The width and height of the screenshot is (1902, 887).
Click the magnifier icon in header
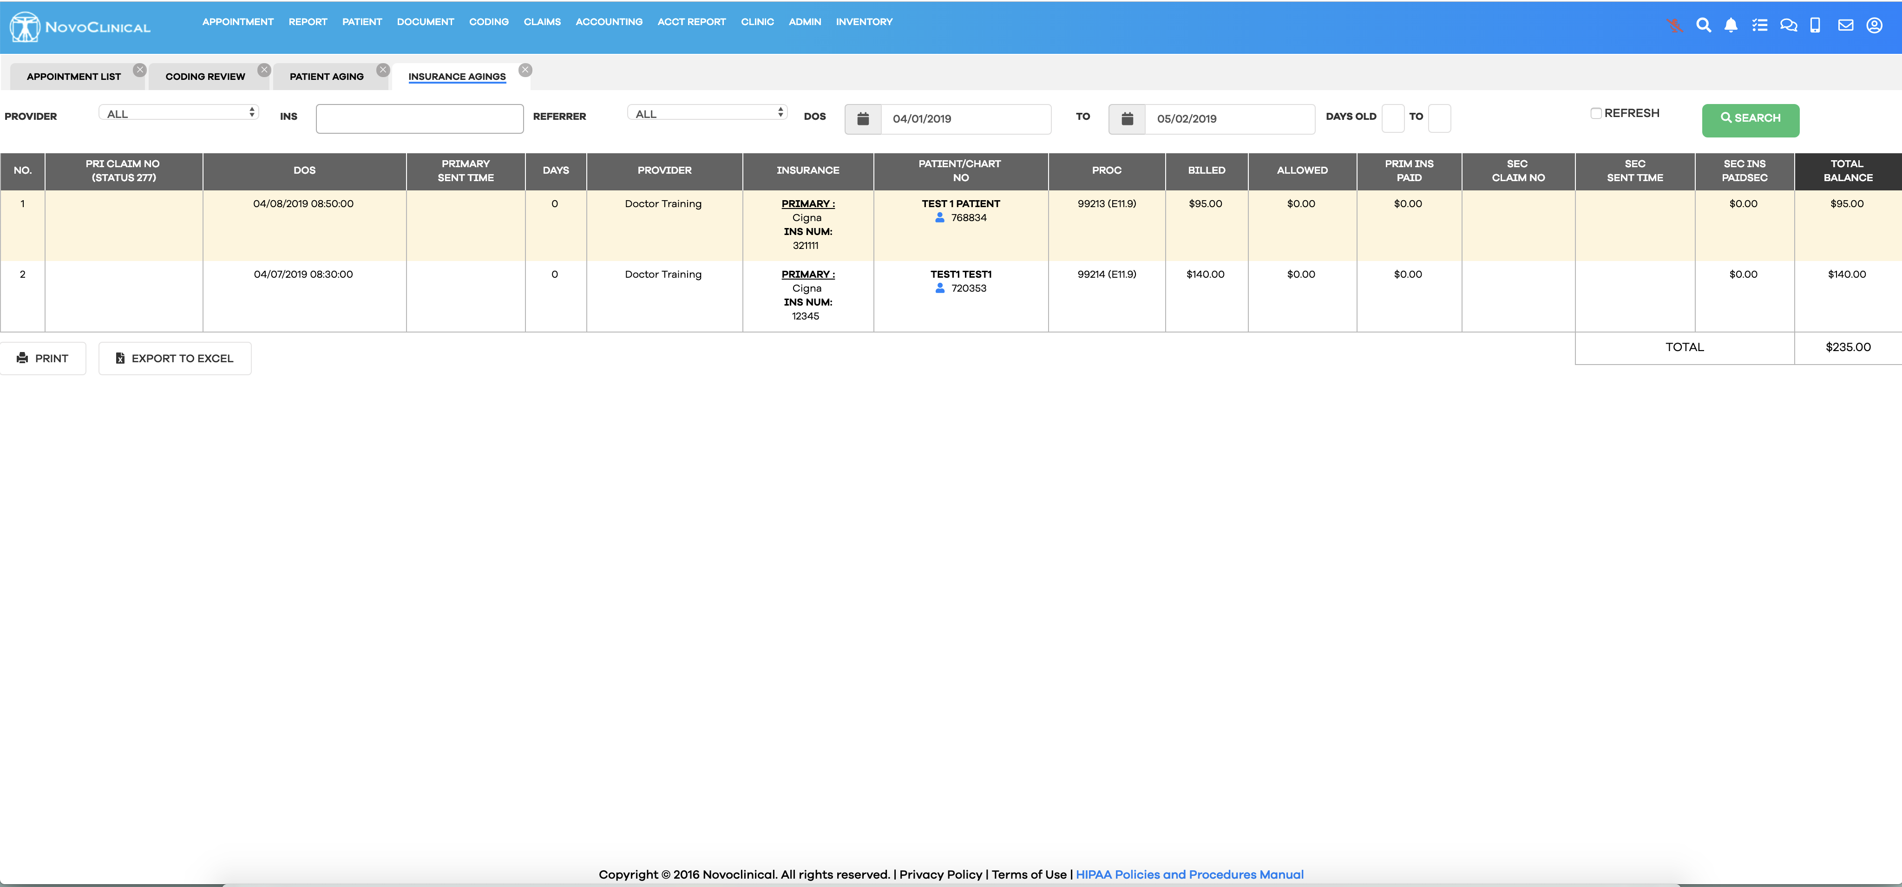coord(1703,25)
